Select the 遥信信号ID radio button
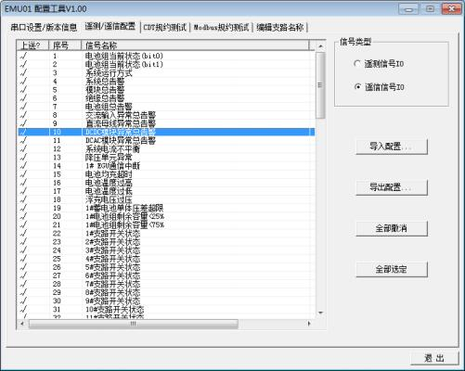The height and width of the screenshot is (371, 465). tap(357, 87)
